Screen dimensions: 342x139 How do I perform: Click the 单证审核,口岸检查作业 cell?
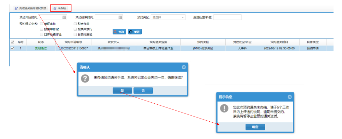click(158, 48)
